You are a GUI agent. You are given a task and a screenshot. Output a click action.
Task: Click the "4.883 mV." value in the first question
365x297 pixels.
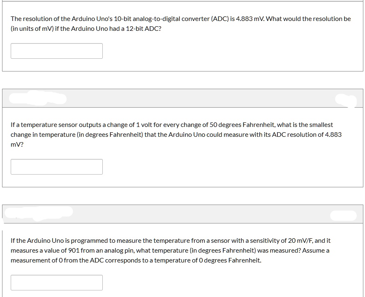click(250, 19)
